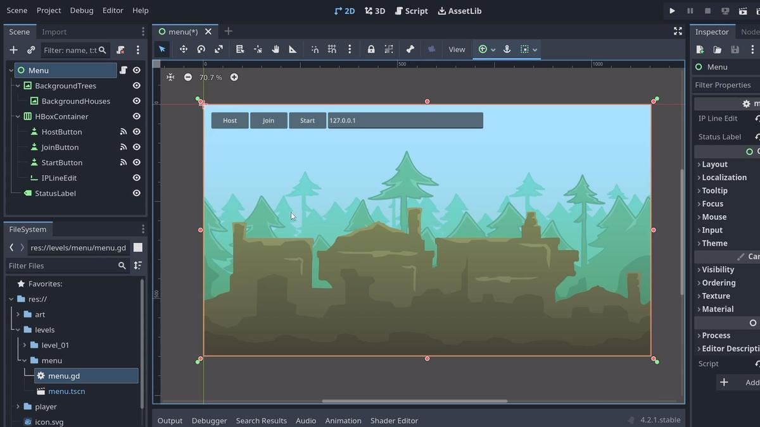Screen dimensions: 760x427
Task: Lock the selected node using the padlock icon
Action: click(371, 49)
